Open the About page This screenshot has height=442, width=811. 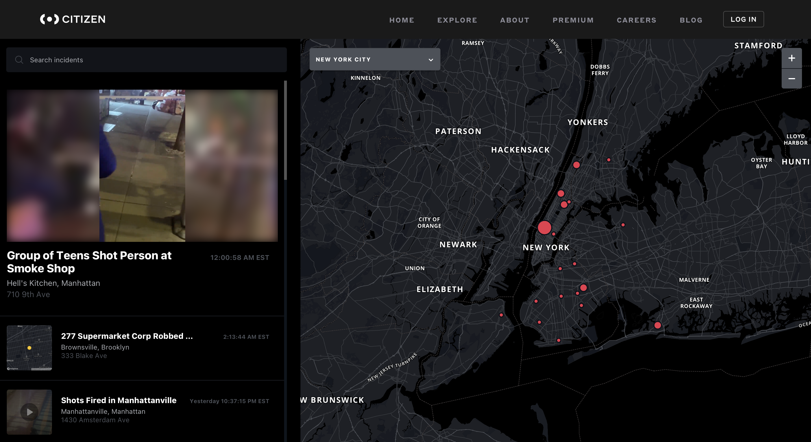[515, 20]
